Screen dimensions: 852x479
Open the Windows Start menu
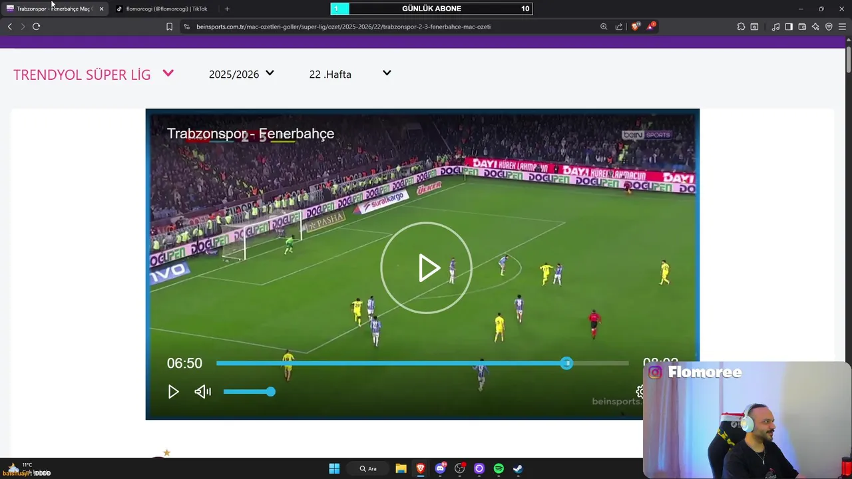point(334,468)
